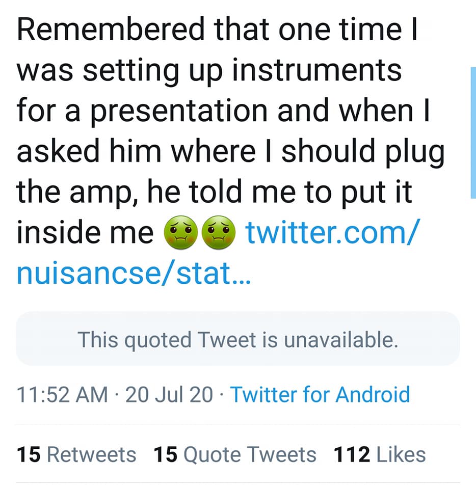This screenshot has width=476, height=489.
Task: Open the twitter.com/ link in the tweet
Action: (333, 233)
